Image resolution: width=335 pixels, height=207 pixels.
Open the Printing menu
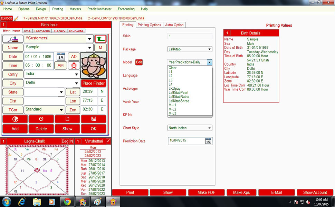pyautogui.click(x=58, y=9)
